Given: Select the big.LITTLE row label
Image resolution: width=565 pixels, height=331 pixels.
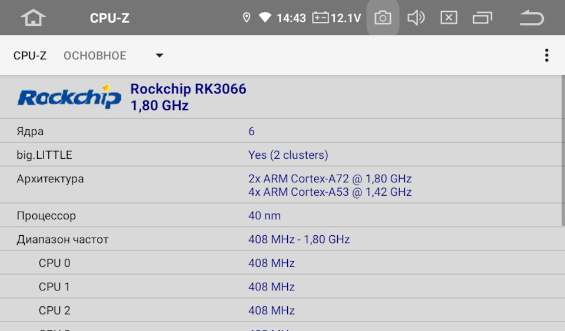Looking at the screenshot, I should [x=44, y=155].
